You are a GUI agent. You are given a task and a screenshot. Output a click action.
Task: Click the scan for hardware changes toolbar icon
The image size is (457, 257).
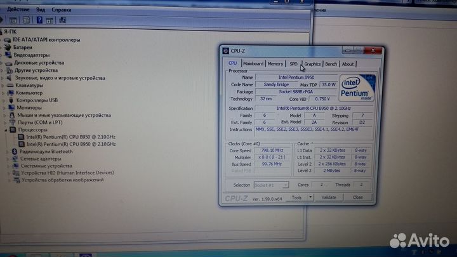point(62,20)
